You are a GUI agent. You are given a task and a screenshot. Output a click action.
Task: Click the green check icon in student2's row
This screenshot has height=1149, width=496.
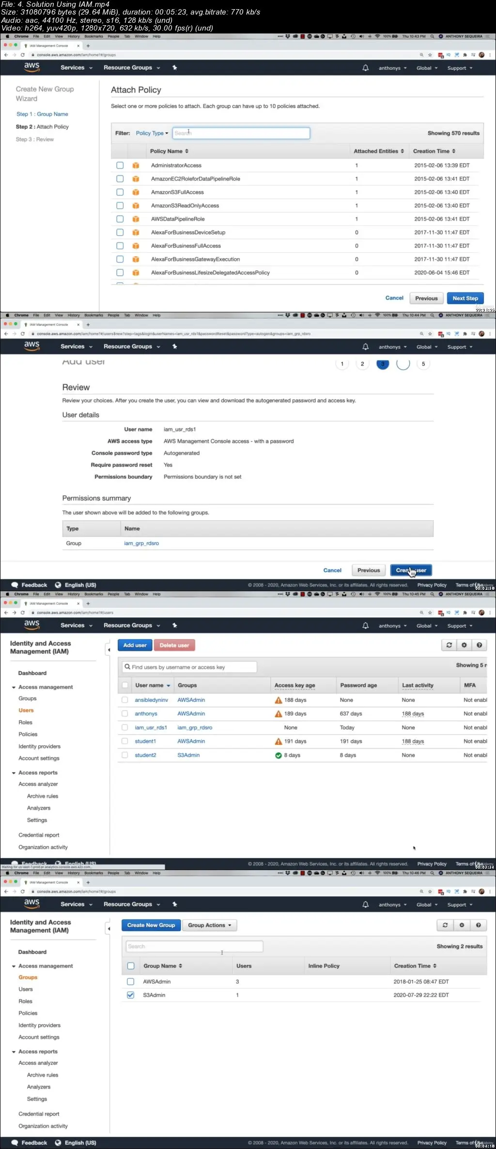click(x=278, y=755)
